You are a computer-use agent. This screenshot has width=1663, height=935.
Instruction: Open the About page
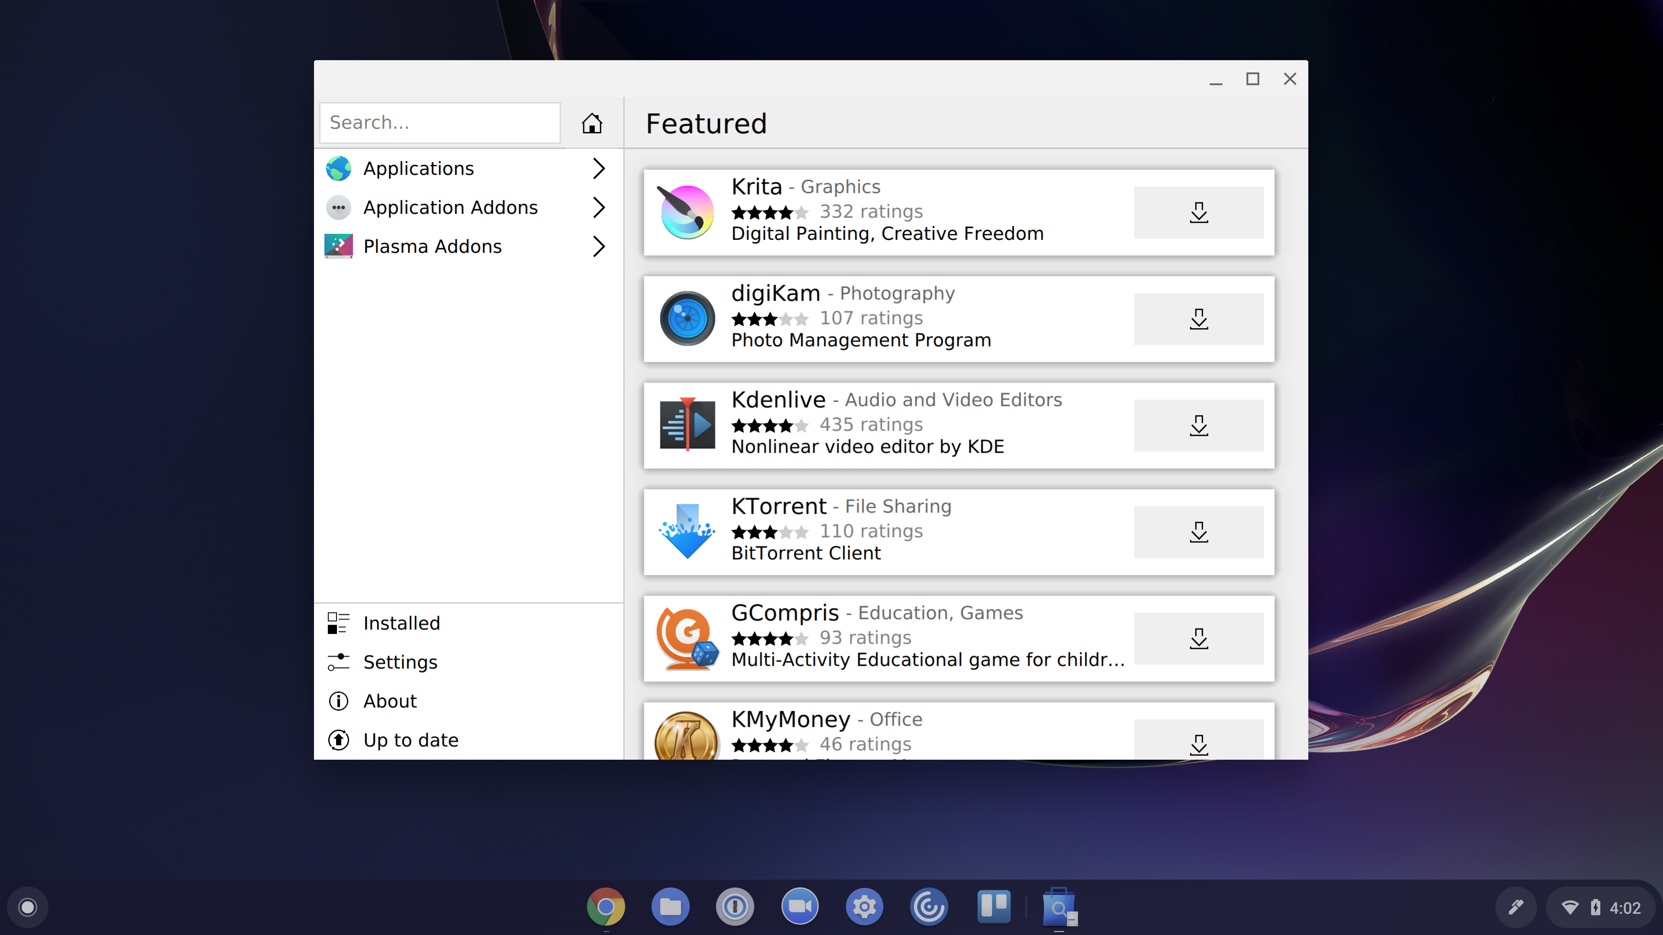(x=468, y=701)
